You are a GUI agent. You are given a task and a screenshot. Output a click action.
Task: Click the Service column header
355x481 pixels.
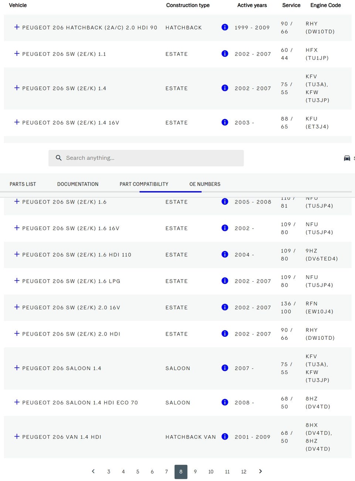click(291, 5)
